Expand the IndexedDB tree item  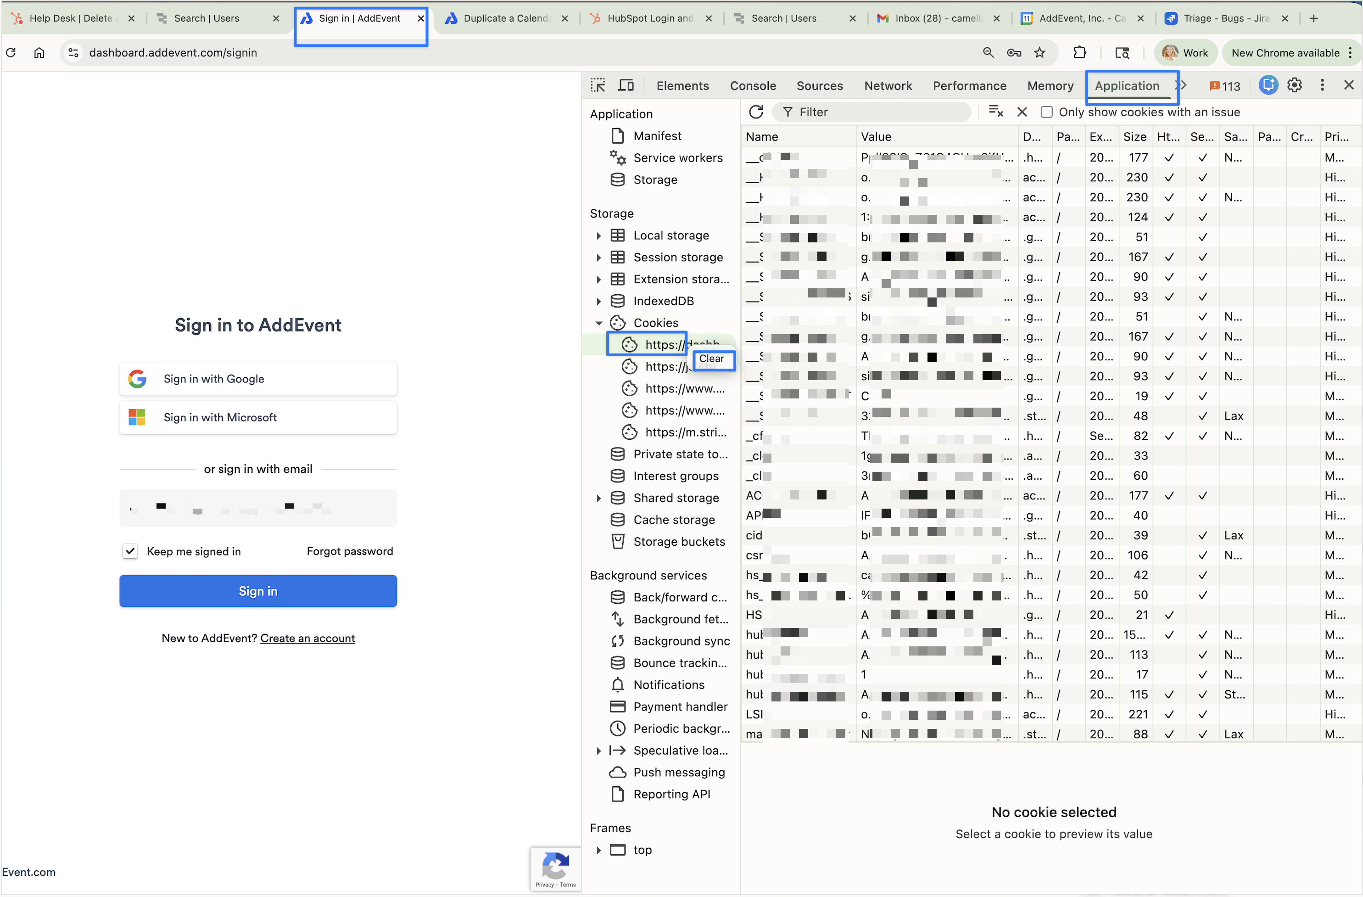coord(598,301)
